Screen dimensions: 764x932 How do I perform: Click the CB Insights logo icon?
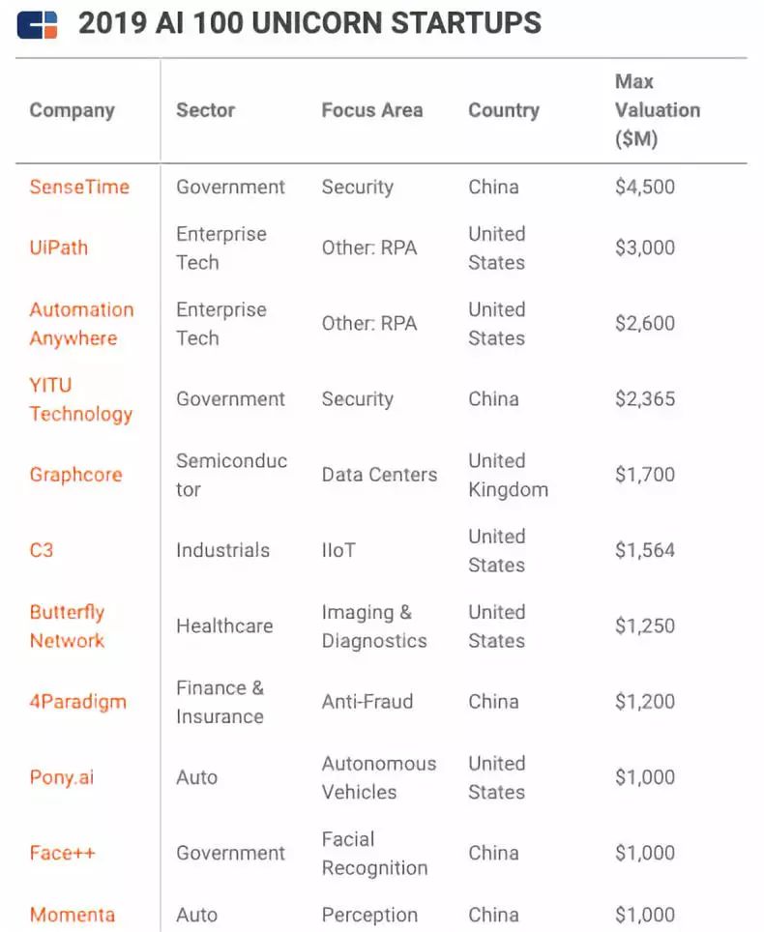38,24
